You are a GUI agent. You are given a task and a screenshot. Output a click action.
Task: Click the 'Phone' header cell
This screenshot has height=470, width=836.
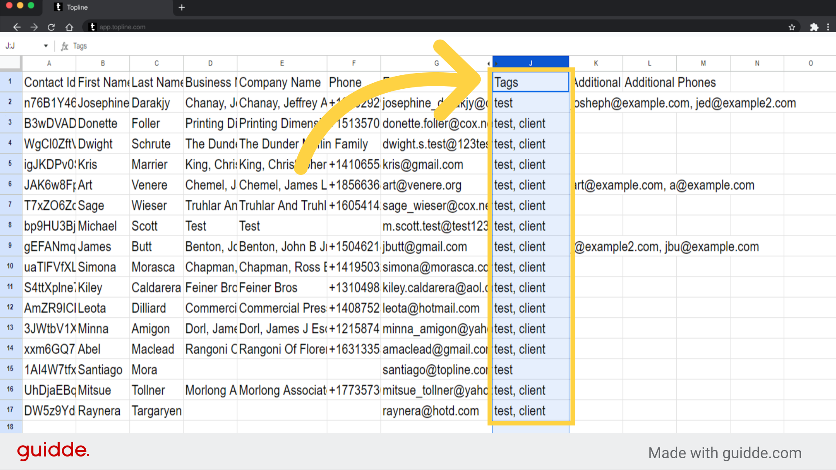(x=354, y=82)
